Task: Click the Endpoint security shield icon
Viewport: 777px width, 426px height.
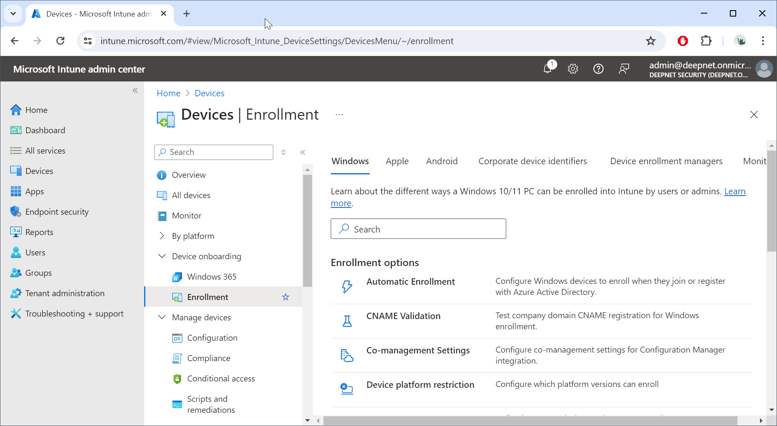Action: [16, 212]
